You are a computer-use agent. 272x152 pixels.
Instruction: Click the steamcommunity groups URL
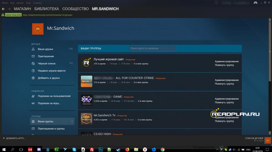click(48, 15)
